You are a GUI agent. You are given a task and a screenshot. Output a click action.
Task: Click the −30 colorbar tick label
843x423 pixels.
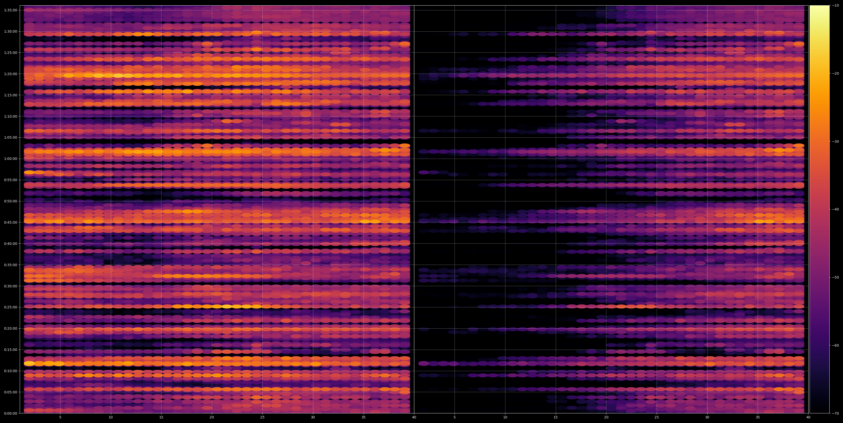835,141
